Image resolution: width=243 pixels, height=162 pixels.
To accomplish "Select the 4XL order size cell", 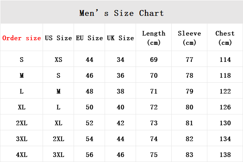I will pyautogui.click(x=22, y=155).
